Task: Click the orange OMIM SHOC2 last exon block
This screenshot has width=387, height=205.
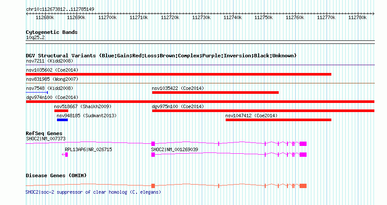Action: tap(303, 186)
